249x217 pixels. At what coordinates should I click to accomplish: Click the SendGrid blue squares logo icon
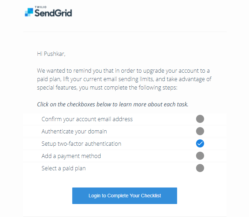[x=29, y=12]
